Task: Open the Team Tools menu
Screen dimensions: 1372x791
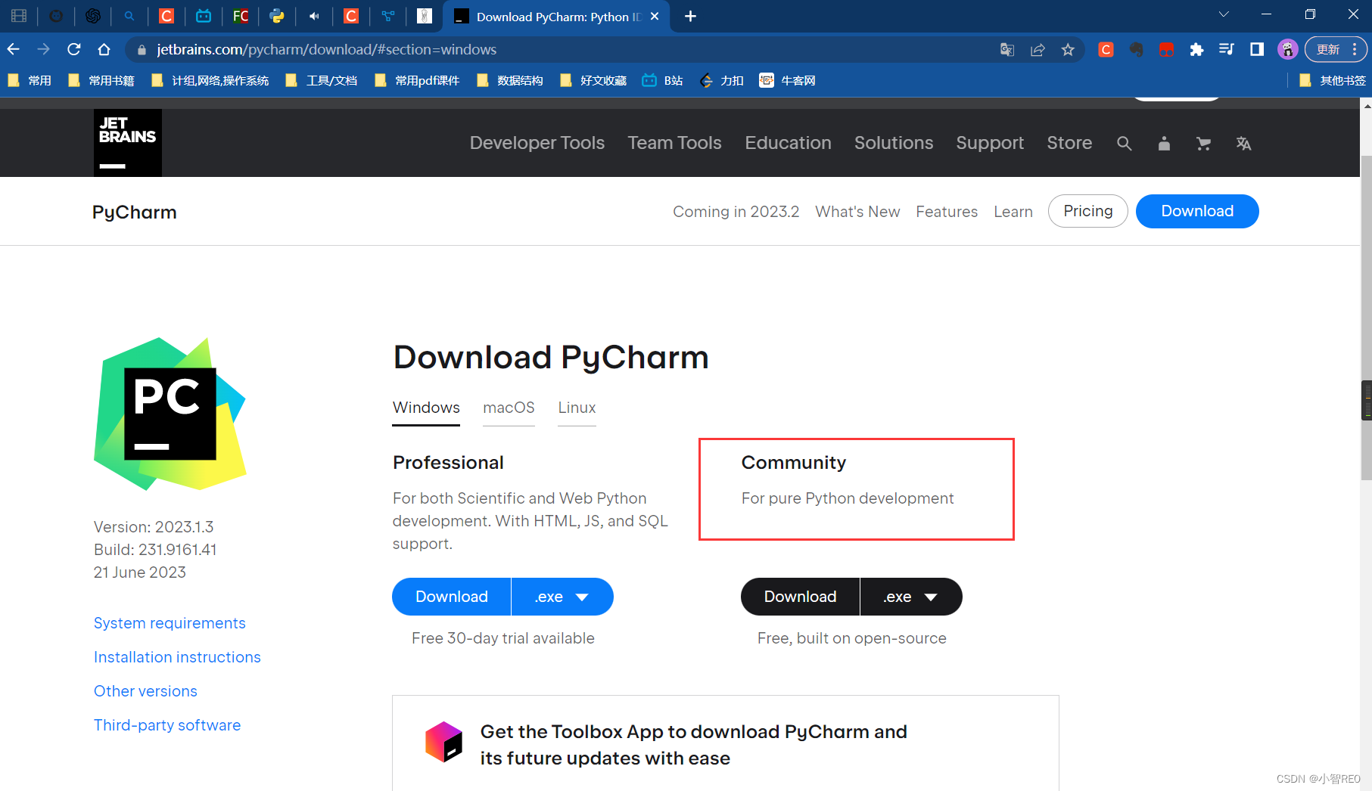Action: (x=674, y=143)
